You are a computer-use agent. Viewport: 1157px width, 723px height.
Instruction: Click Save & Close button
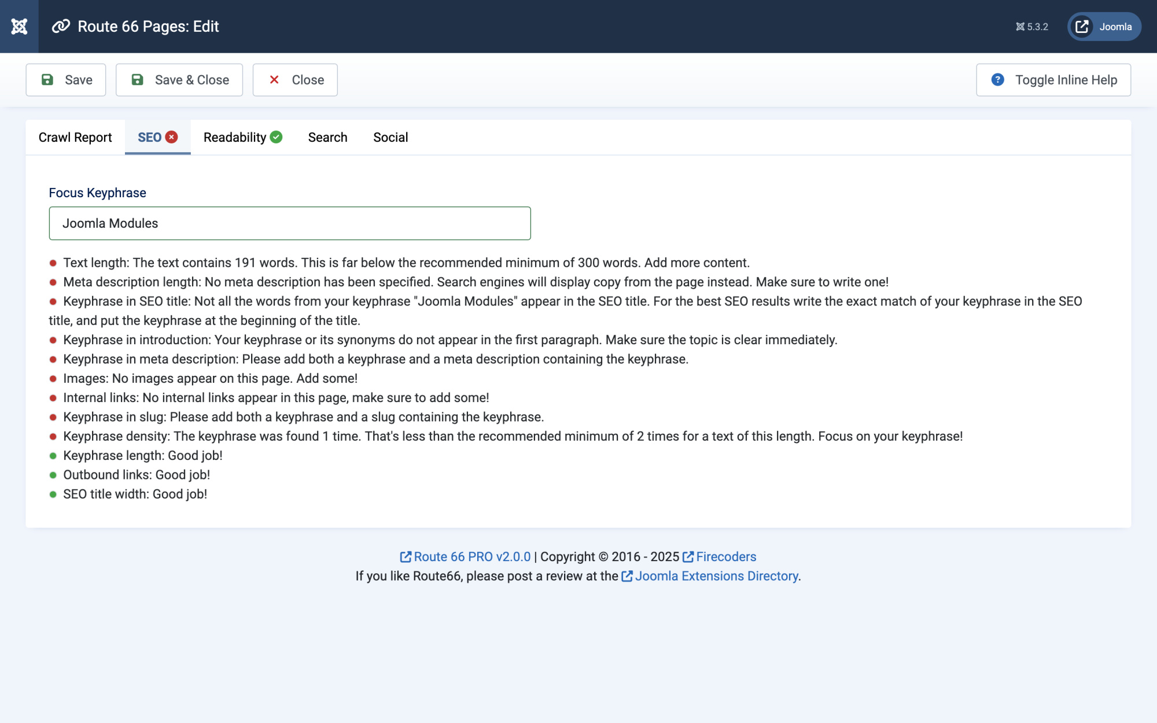tap(179, 80)
